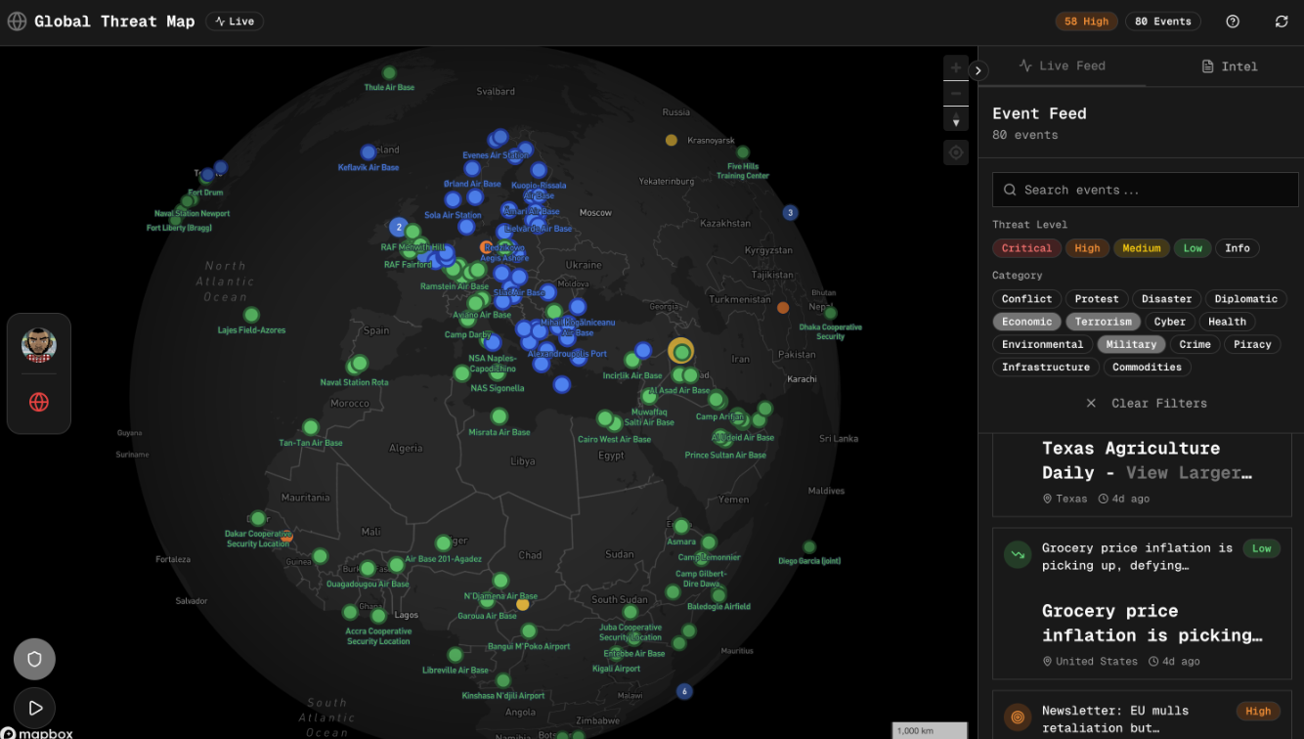Toggle the High threat level filter
Image resolution: width=1304 pixels, height=739 pixels.
(1087, 248)
